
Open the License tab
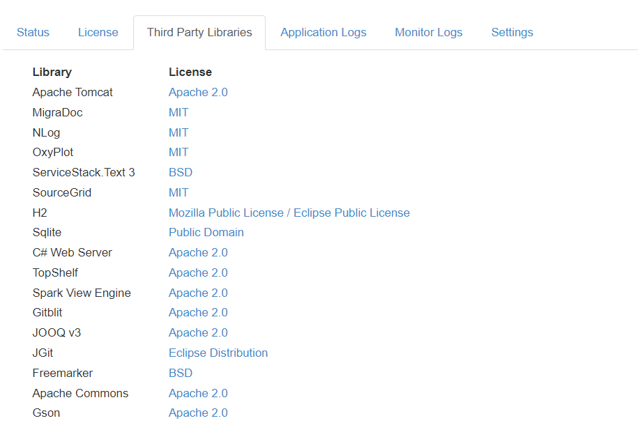pyautogui.click(x=98, y=32)
